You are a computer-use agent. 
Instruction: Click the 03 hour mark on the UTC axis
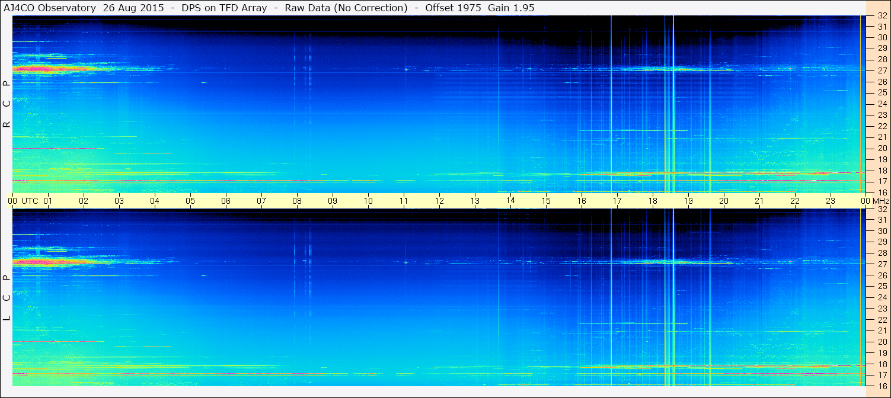point(119,201)
